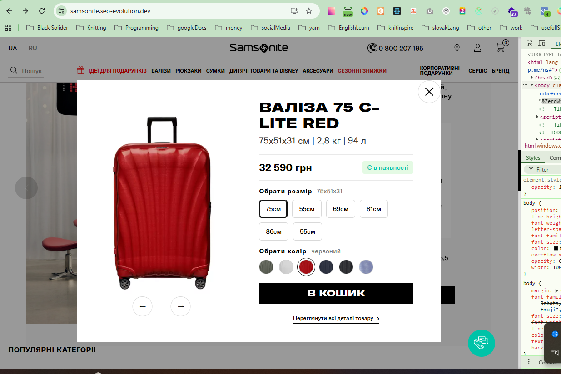The image size is (561, 374).
Task: Choose the navy blue color swatch
Action: [x=326, y=267]
